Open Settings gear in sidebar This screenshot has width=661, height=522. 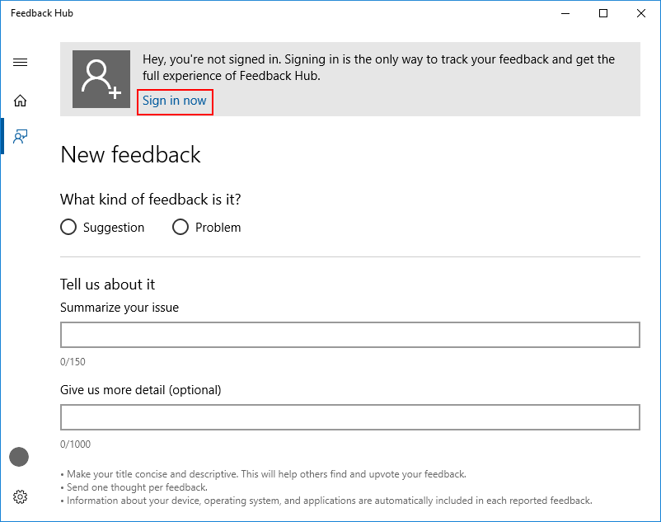pyautogui.click(x=21, y=496)
